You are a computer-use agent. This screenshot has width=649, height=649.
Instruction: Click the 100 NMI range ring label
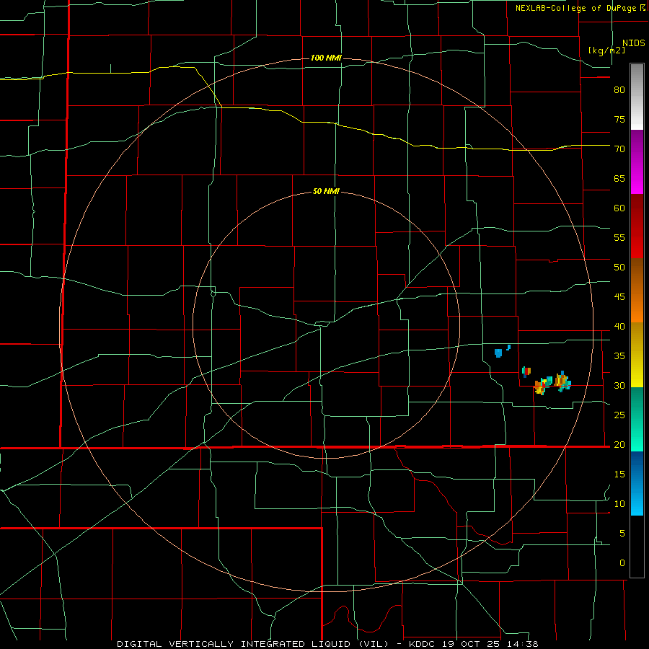326,58
